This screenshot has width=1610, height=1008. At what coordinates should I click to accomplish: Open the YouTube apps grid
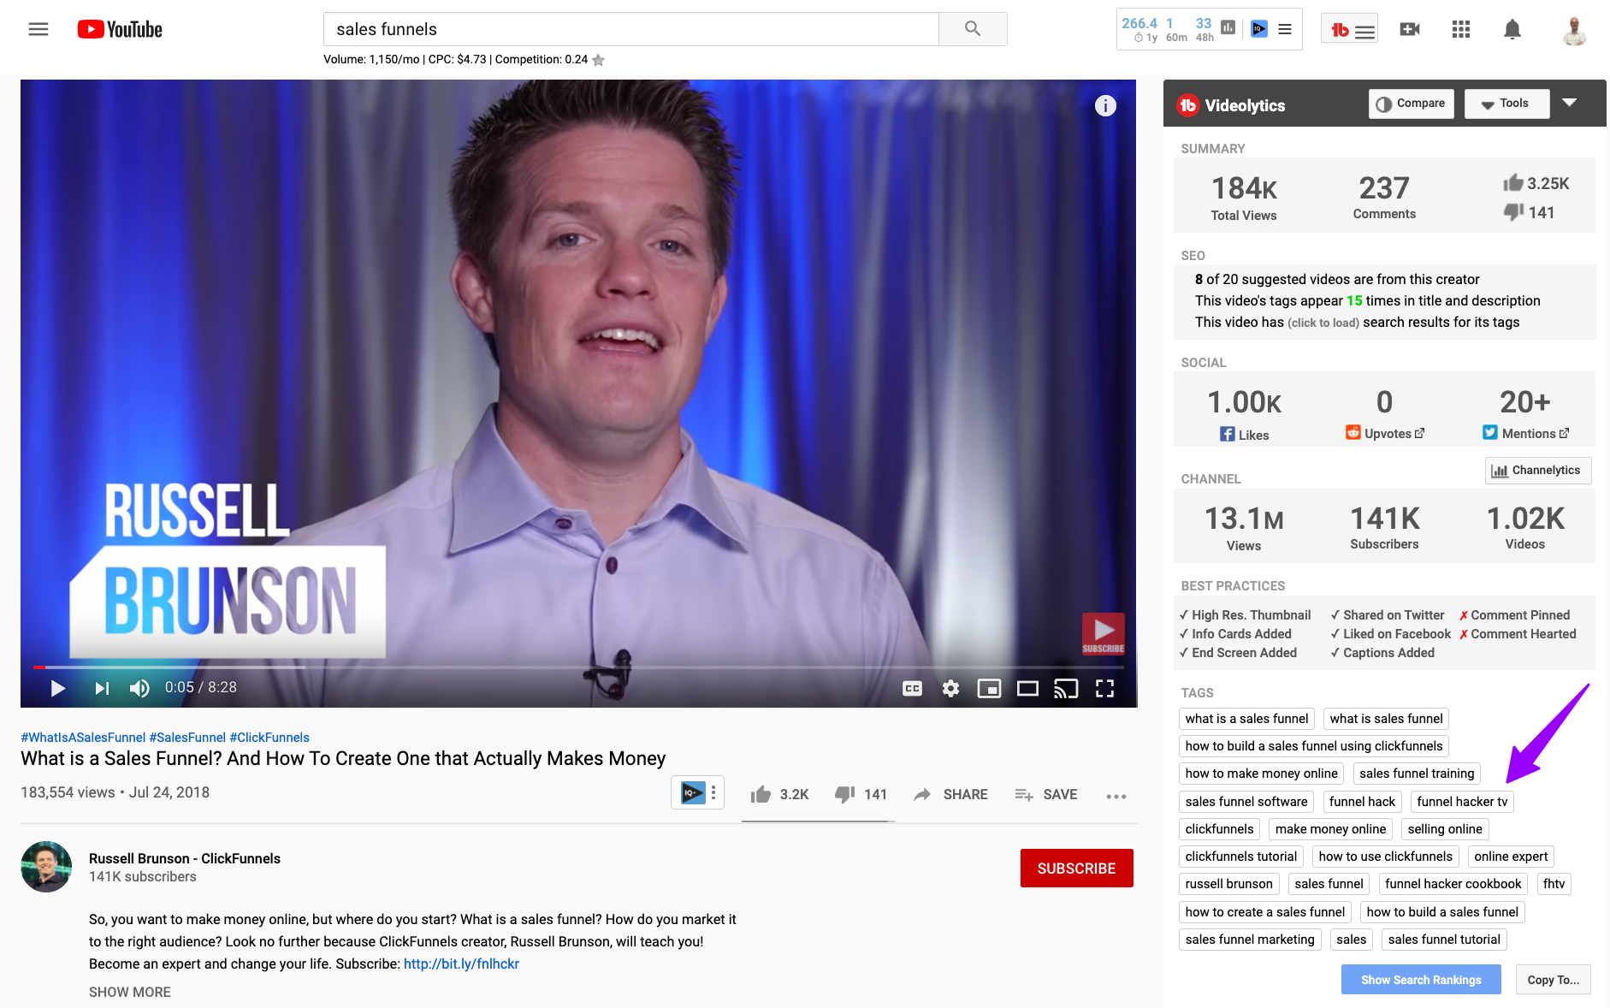(x=1460, y=30)
